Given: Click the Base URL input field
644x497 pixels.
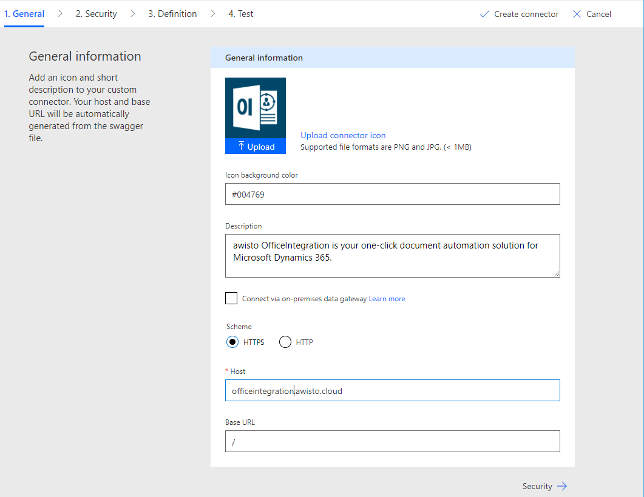Looking at the screenshot, I should 392,441.
